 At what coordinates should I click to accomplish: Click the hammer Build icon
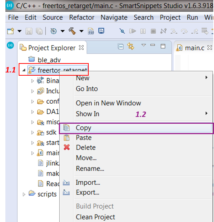[72, 31]
